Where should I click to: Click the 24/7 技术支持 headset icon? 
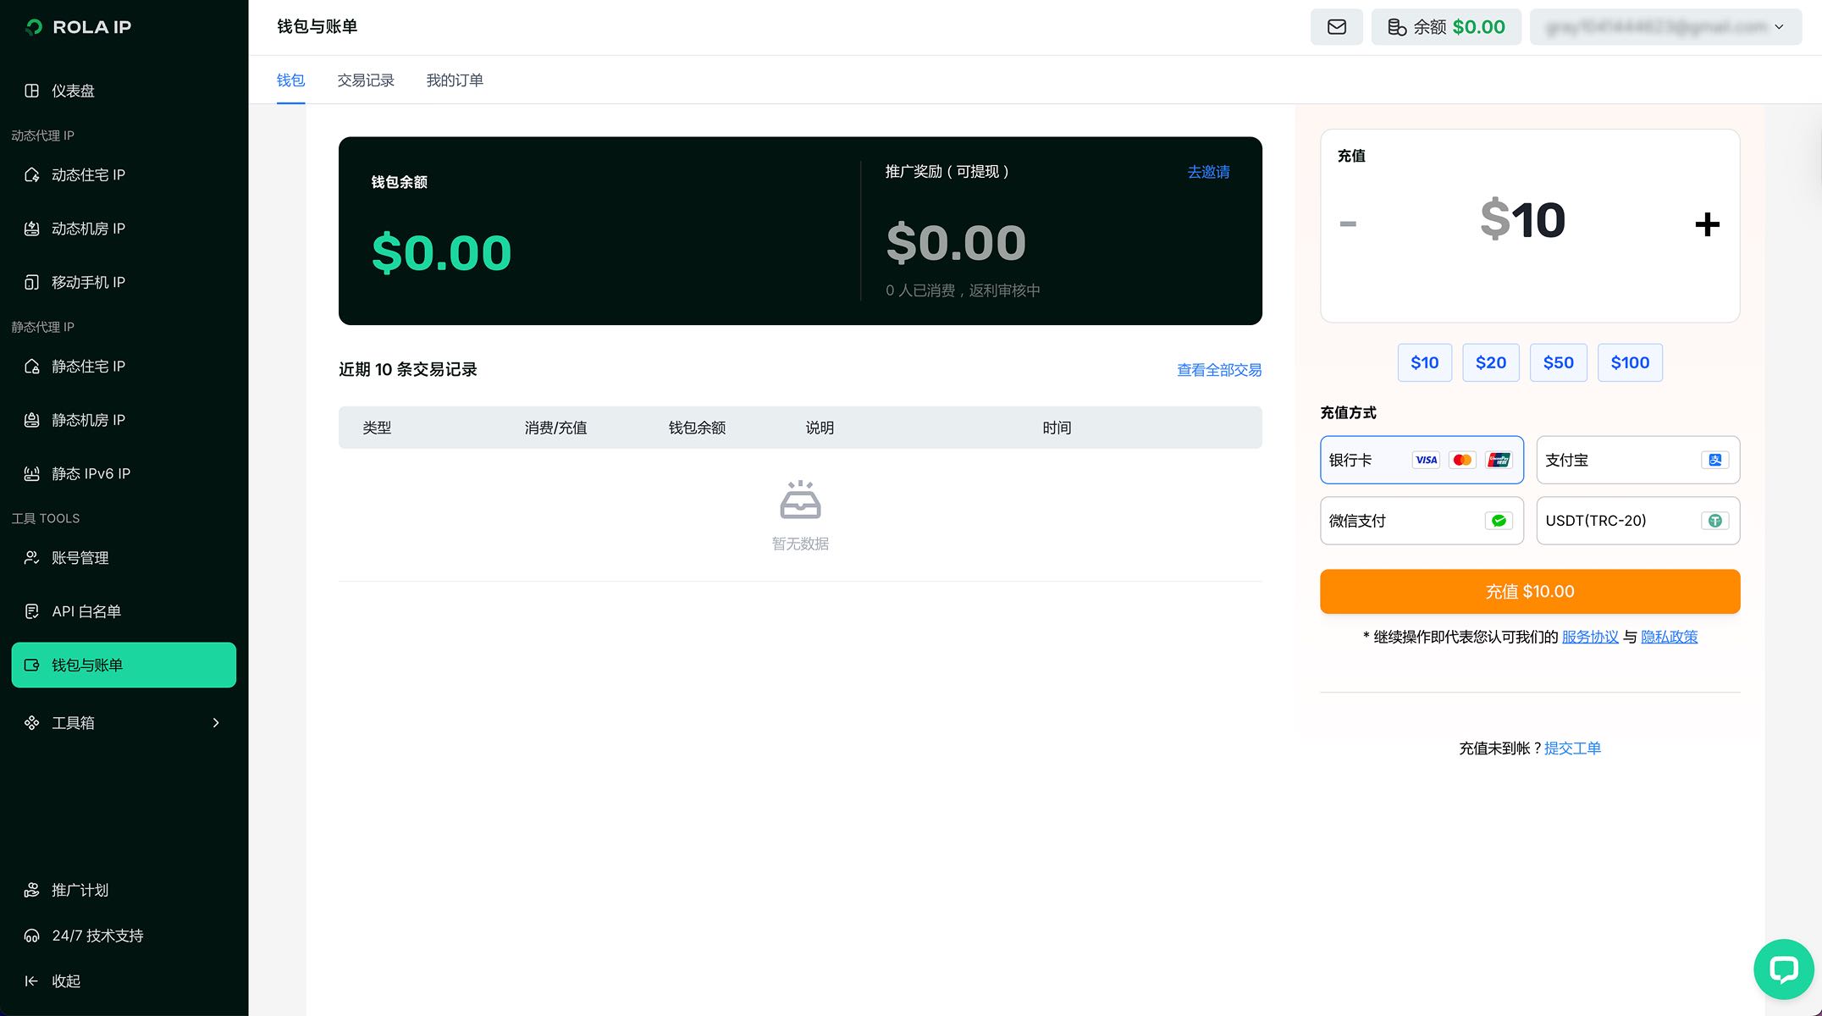coord(31,936)
